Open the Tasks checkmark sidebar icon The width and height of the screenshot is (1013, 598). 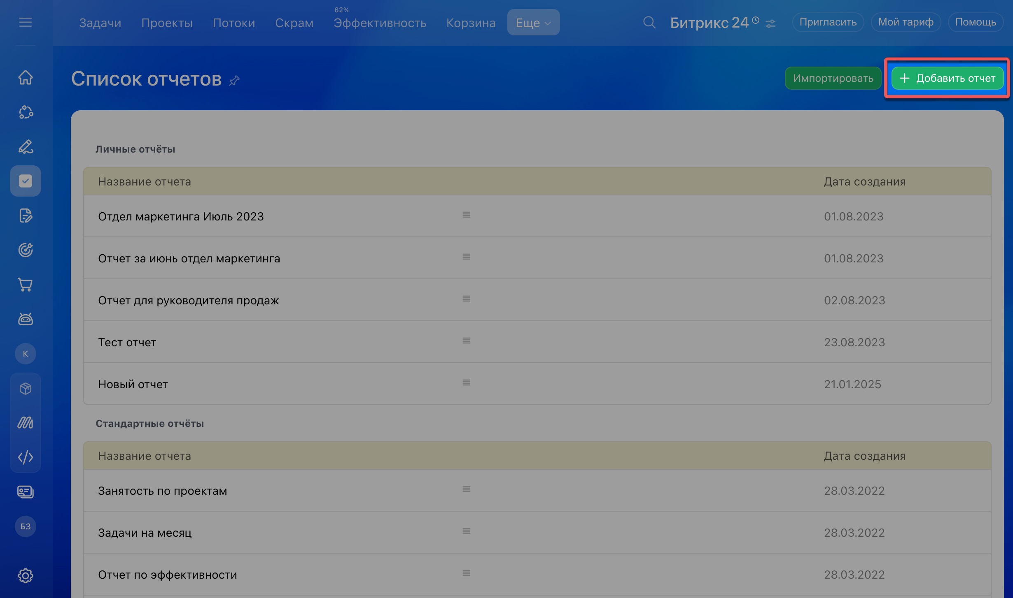[26, 181]
